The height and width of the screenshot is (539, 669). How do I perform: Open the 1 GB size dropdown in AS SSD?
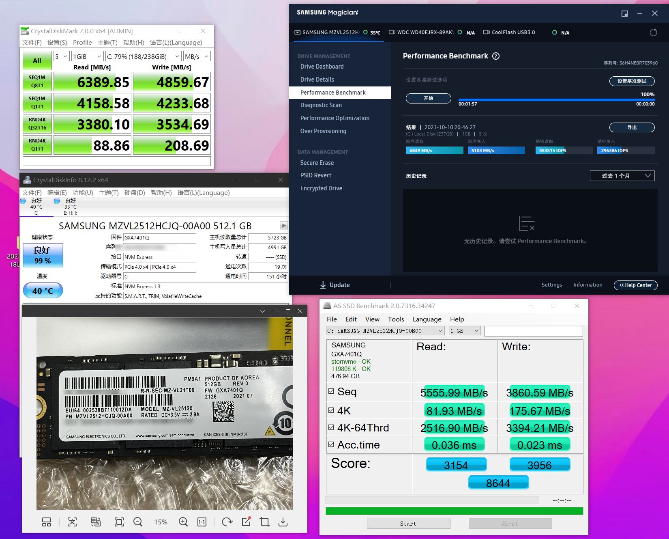point(465,331)
